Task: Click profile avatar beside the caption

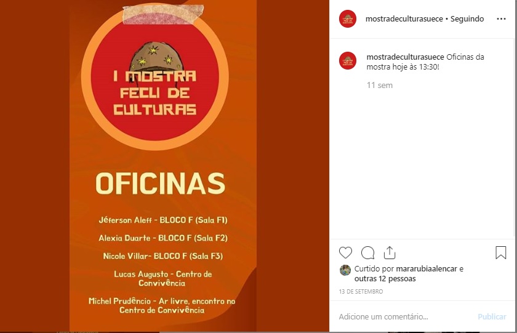Action: pos(348,61)
